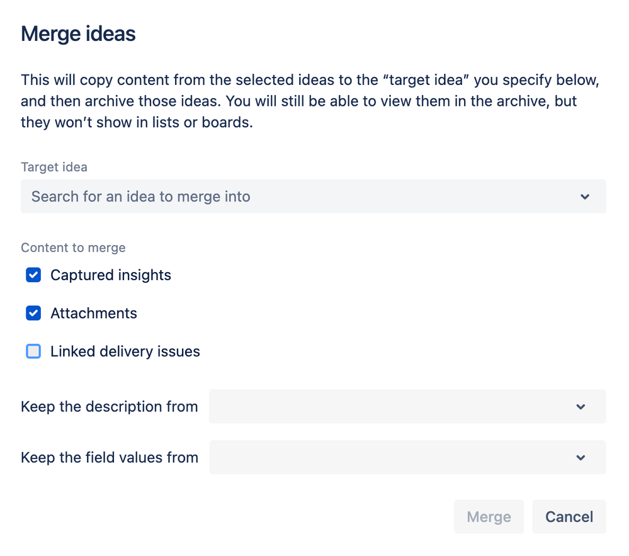Uncheck the Attachments checkbox
Screen dimensions: 629x556
click(x=33, y=313)
